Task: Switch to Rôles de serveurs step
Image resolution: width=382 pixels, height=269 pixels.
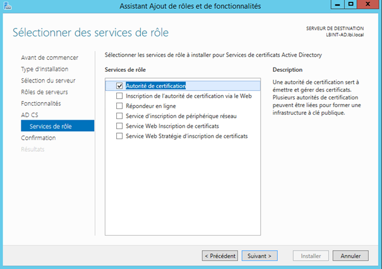Action: 44,92
